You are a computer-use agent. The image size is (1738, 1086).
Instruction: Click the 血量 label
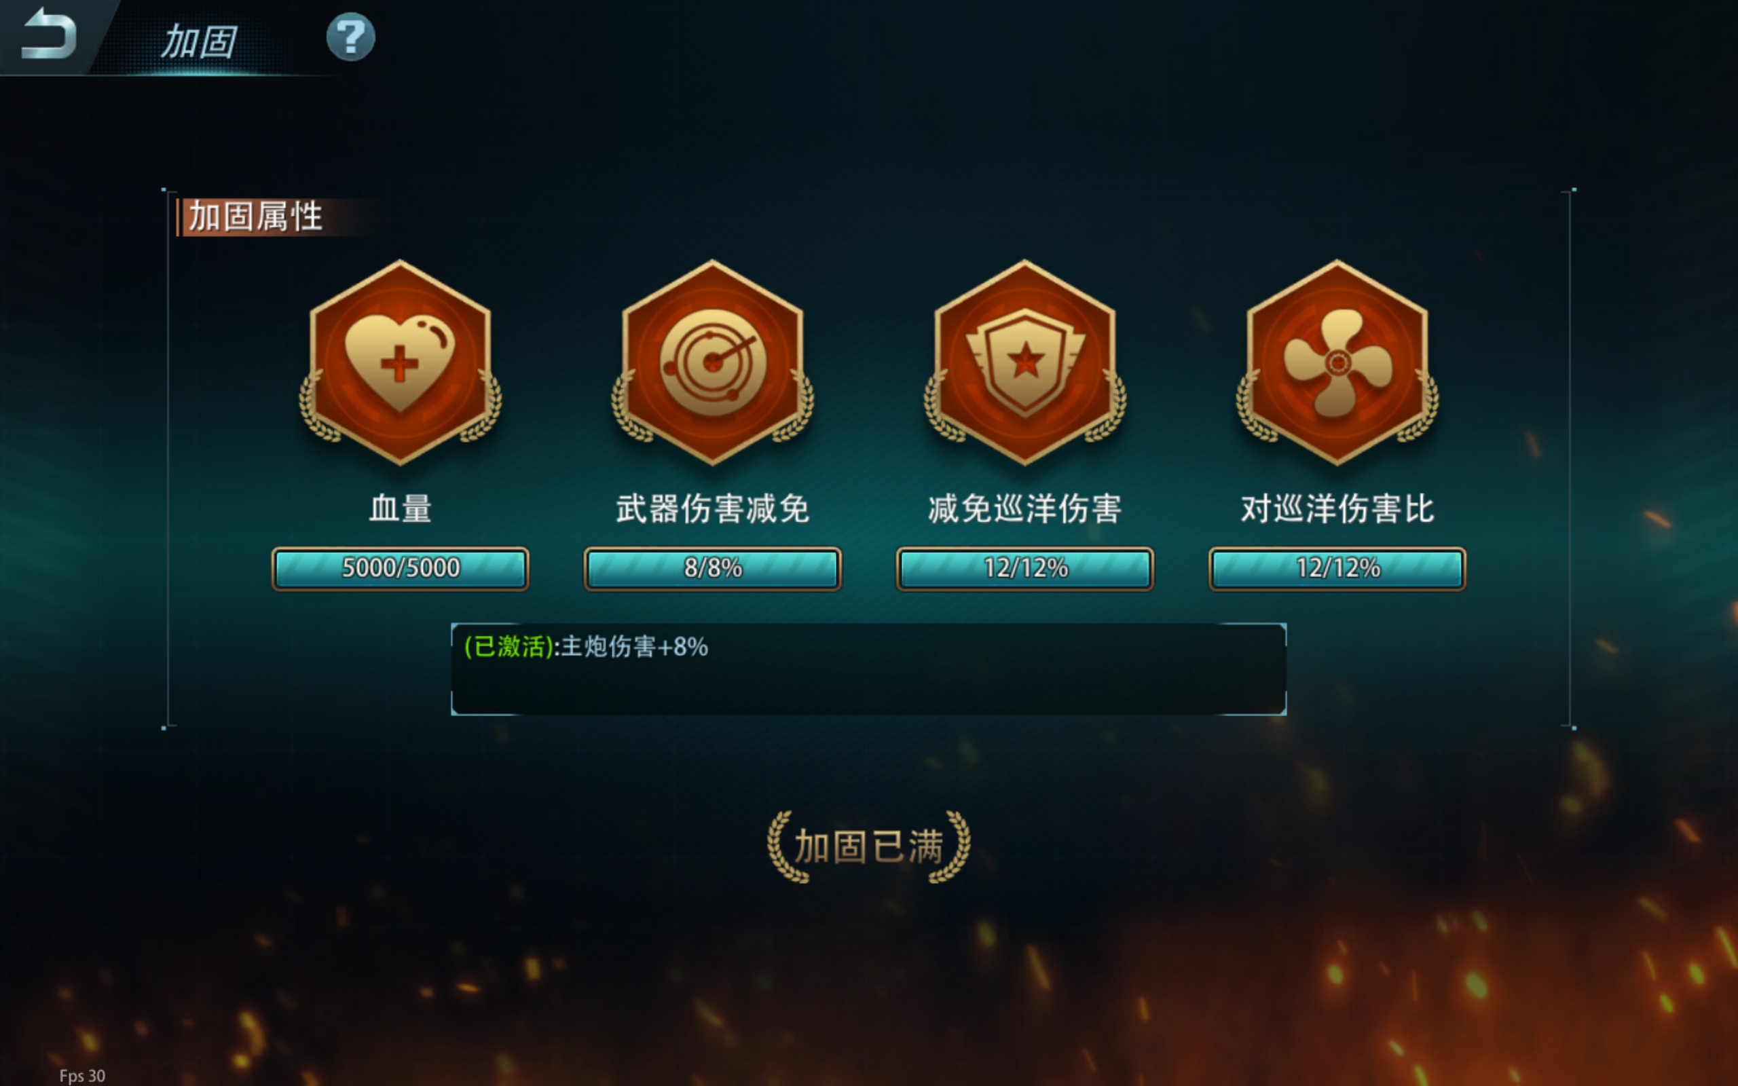click(x=400, y=508)
